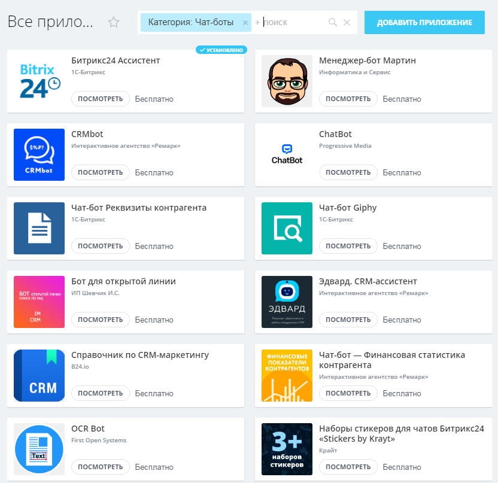This screenshot has width=498, height=483.
Task: Click Посмотреть for Финансовая статистика контрагента
Action: [x=348, y=393]
